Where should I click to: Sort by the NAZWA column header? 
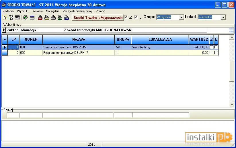(x=79, y=40)
